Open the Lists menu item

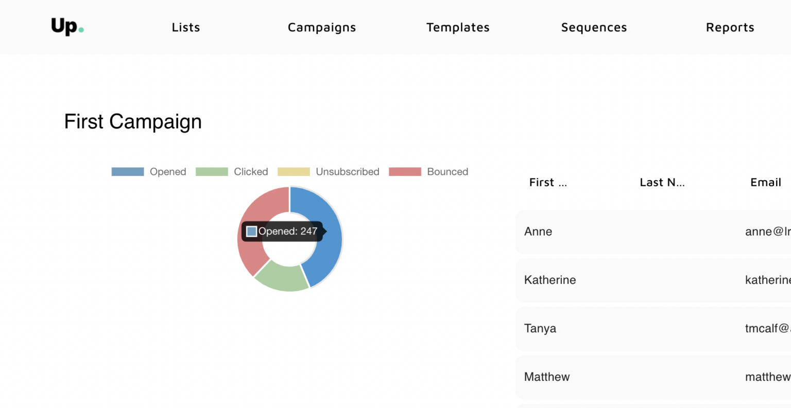(x=186, y=27)
